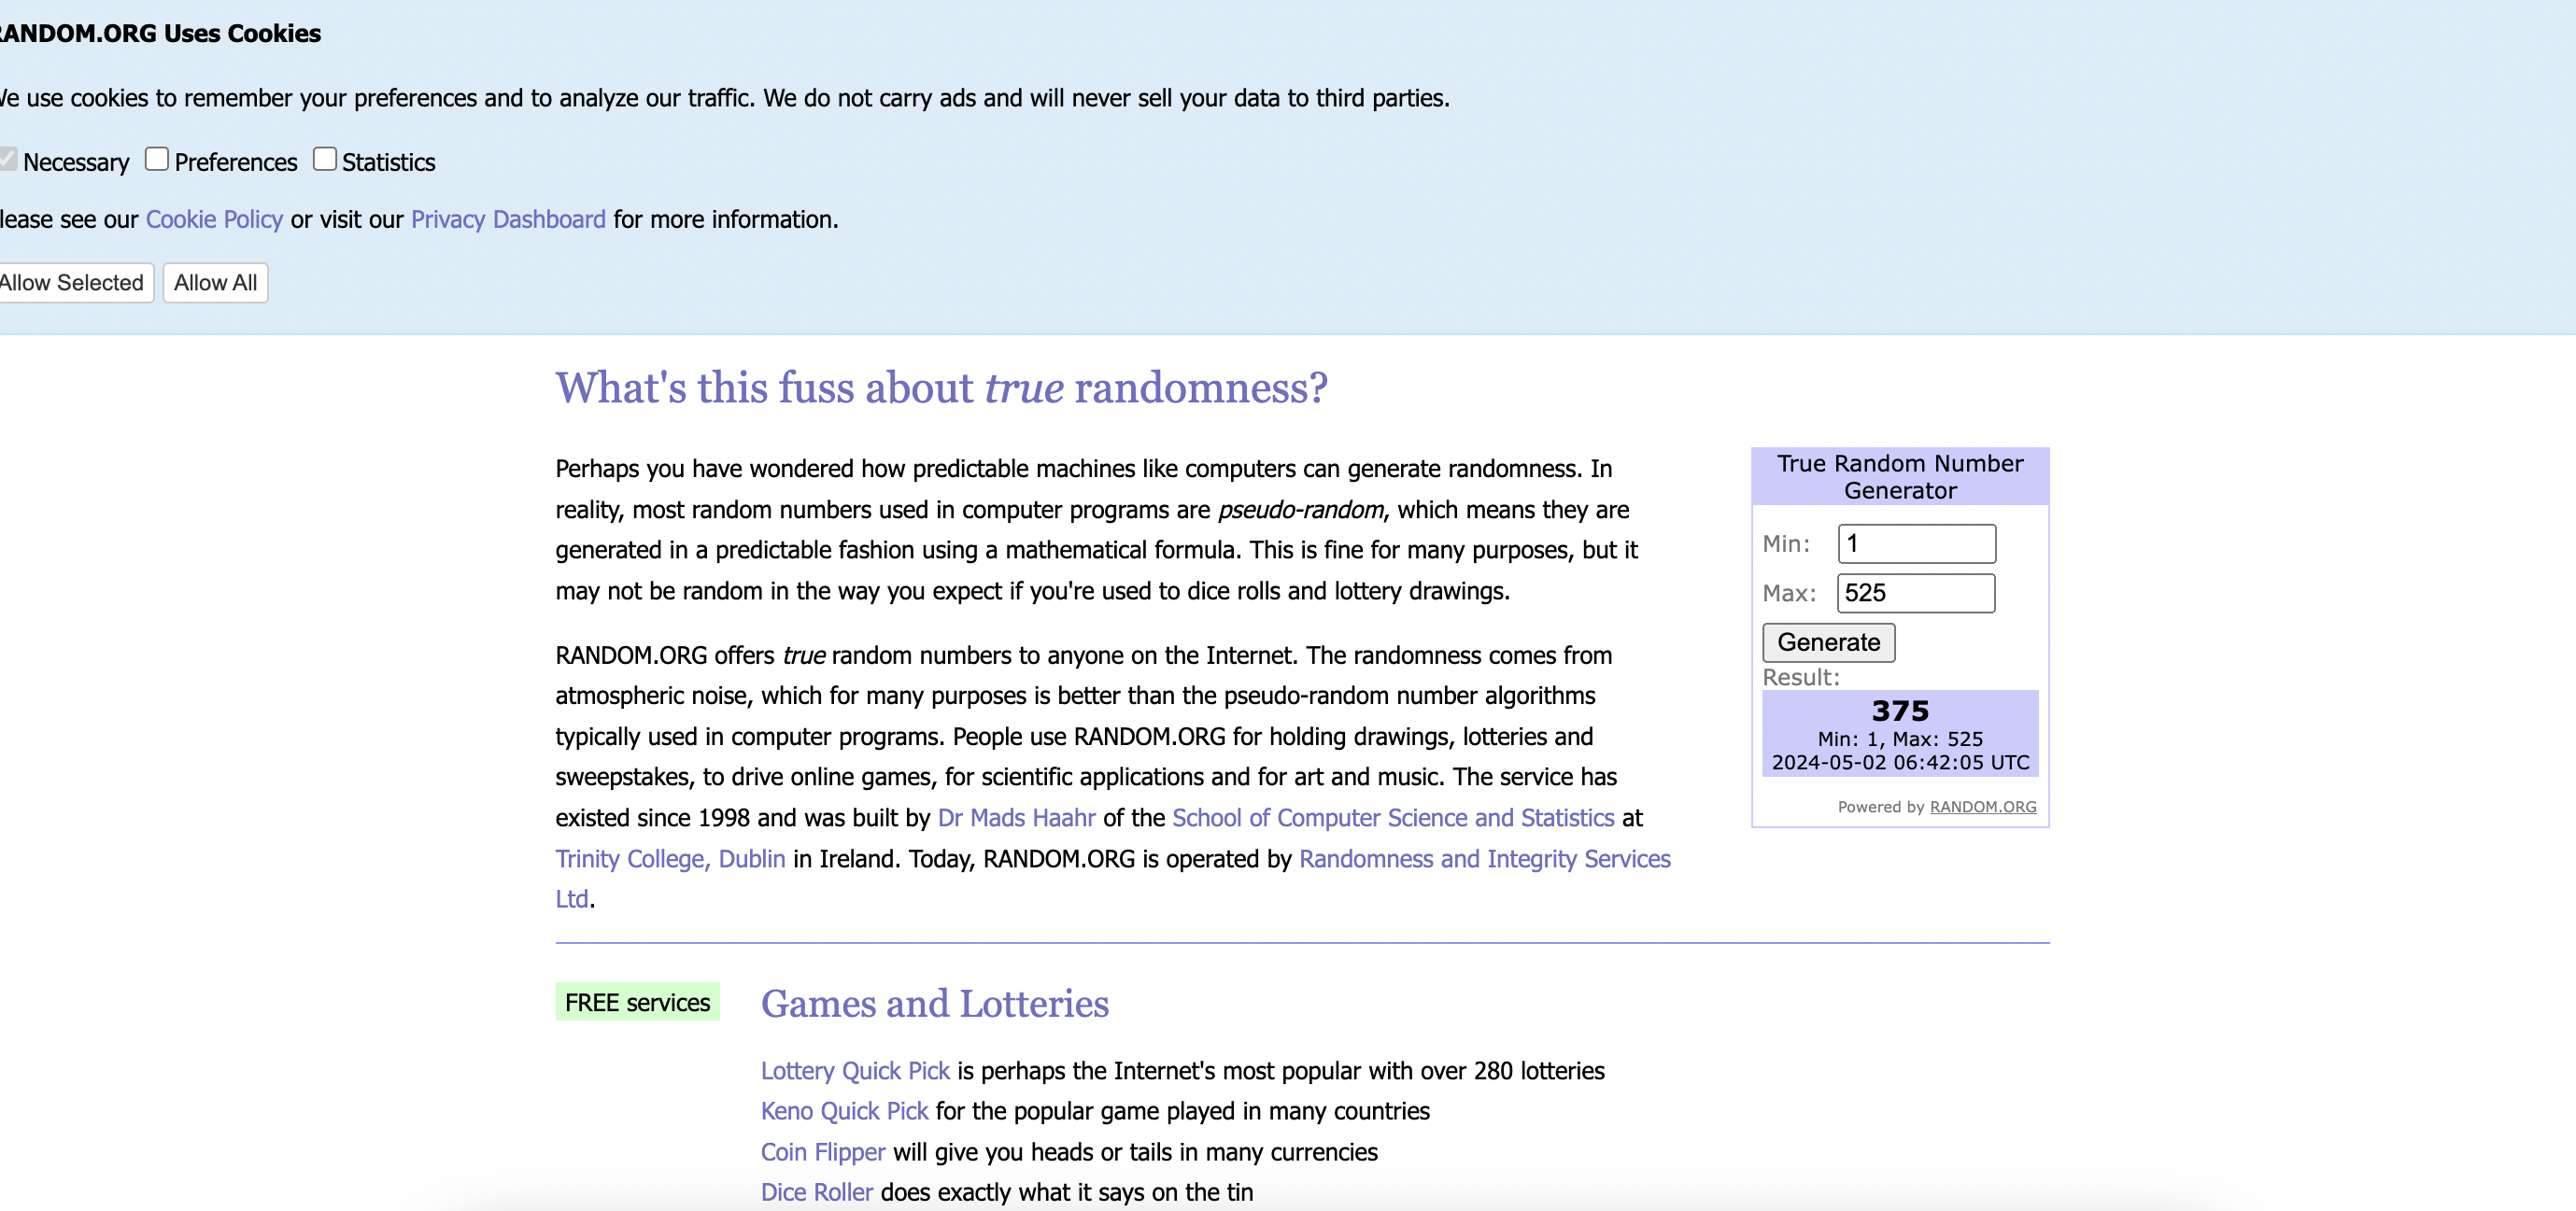Click the FREE services label
The image size is (2576, 1211).
point(637,1002)
